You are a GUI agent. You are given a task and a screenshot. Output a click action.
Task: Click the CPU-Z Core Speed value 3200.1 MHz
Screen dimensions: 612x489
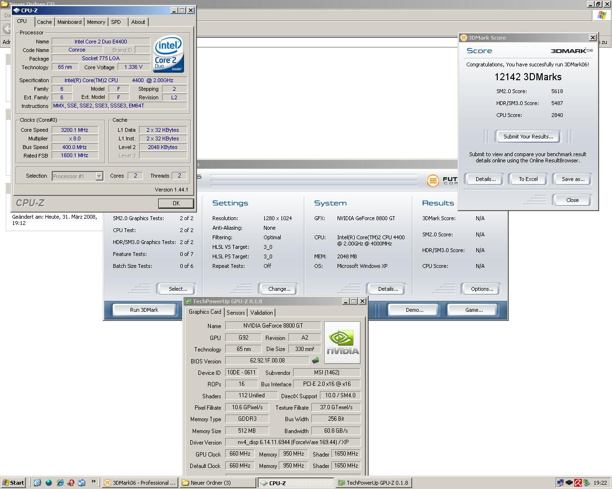coord(74,130)
